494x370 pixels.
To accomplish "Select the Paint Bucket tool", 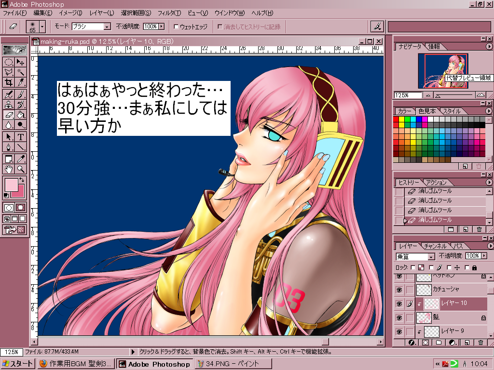I will coord(20,115).
